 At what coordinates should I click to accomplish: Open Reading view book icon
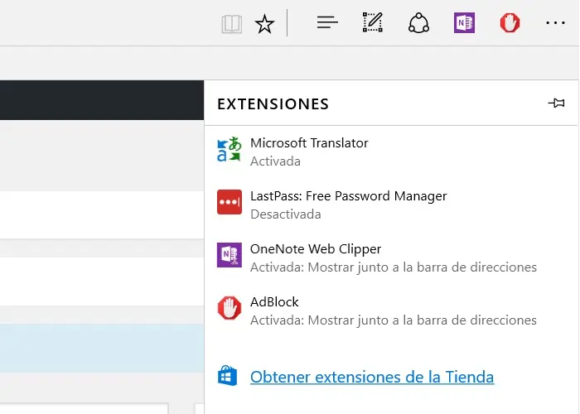pyautogui.click(x=232, y=24)
